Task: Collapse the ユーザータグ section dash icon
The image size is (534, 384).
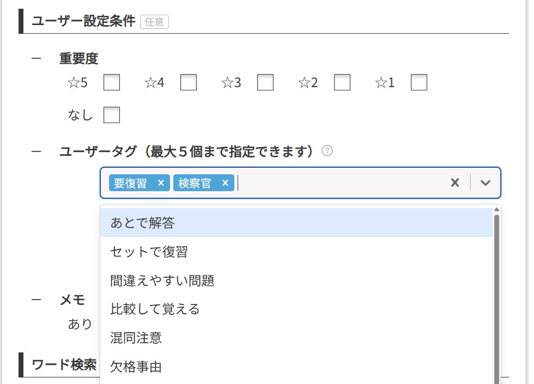Action: pyautogui.click(x=37, y=151)
